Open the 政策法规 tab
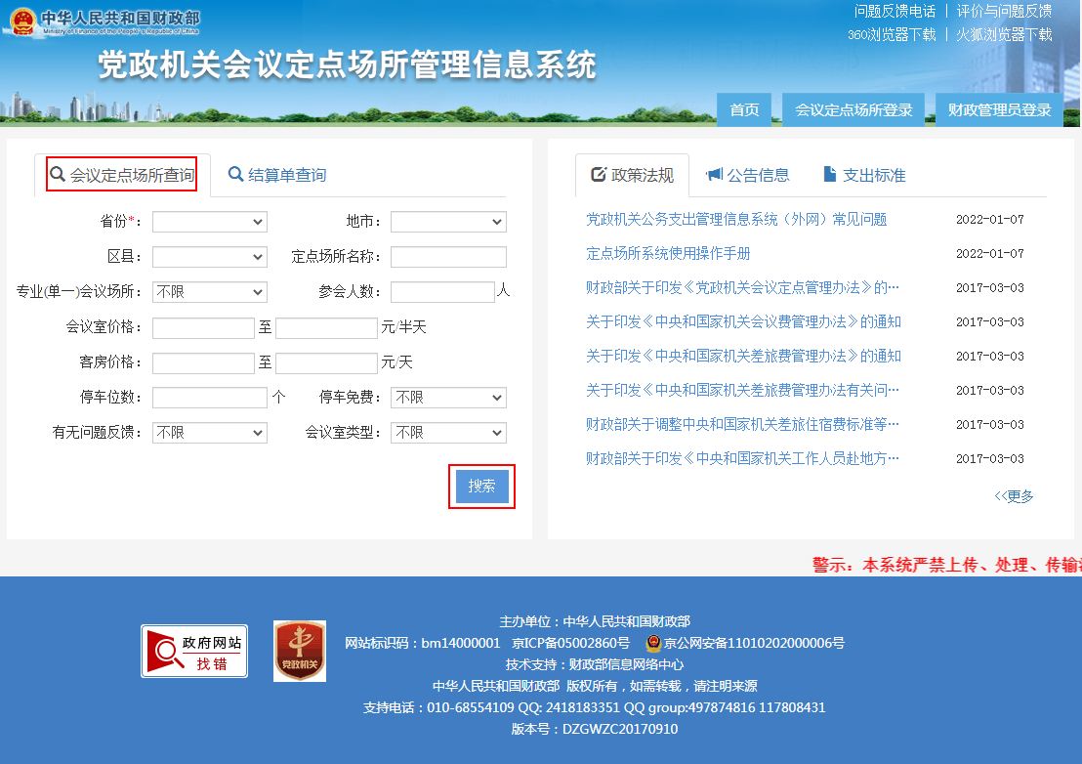 tap(632, 176)
